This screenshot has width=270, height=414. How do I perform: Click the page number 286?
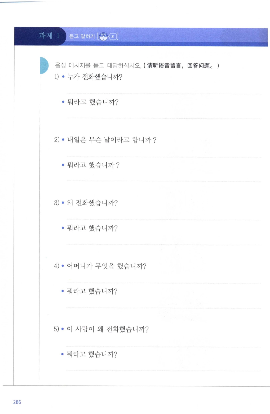pos(17,402)
